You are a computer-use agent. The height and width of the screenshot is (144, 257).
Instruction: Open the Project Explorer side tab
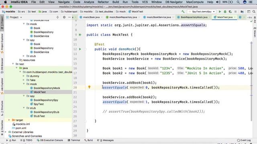coord(2,44)
